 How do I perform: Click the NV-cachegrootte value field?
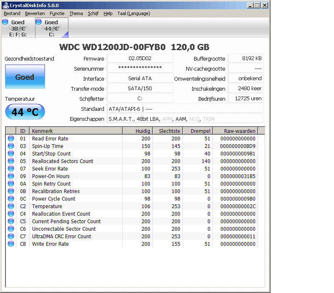[246, 69]
